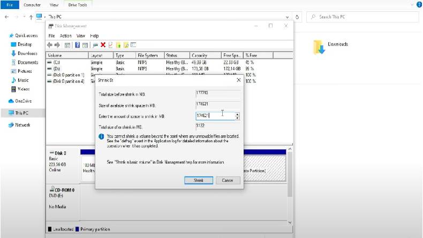Click the Connect/refresh disk toolbar icon
Viewport: 423px width, 238px height.
[95, 45]
